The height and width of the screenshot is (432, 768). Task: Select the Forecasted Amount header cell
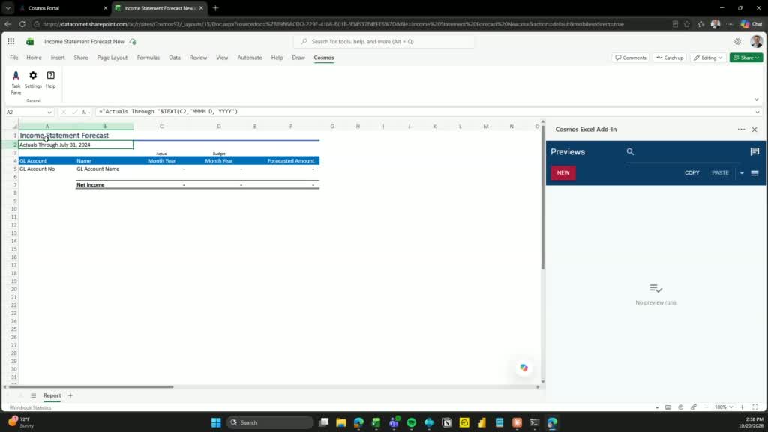[290, 160]
